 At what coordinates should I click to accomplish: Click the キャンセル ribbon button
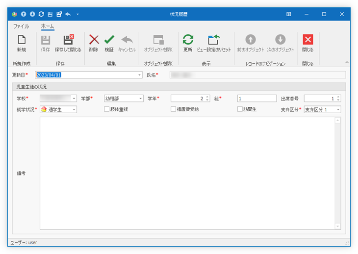coord(127,43)
